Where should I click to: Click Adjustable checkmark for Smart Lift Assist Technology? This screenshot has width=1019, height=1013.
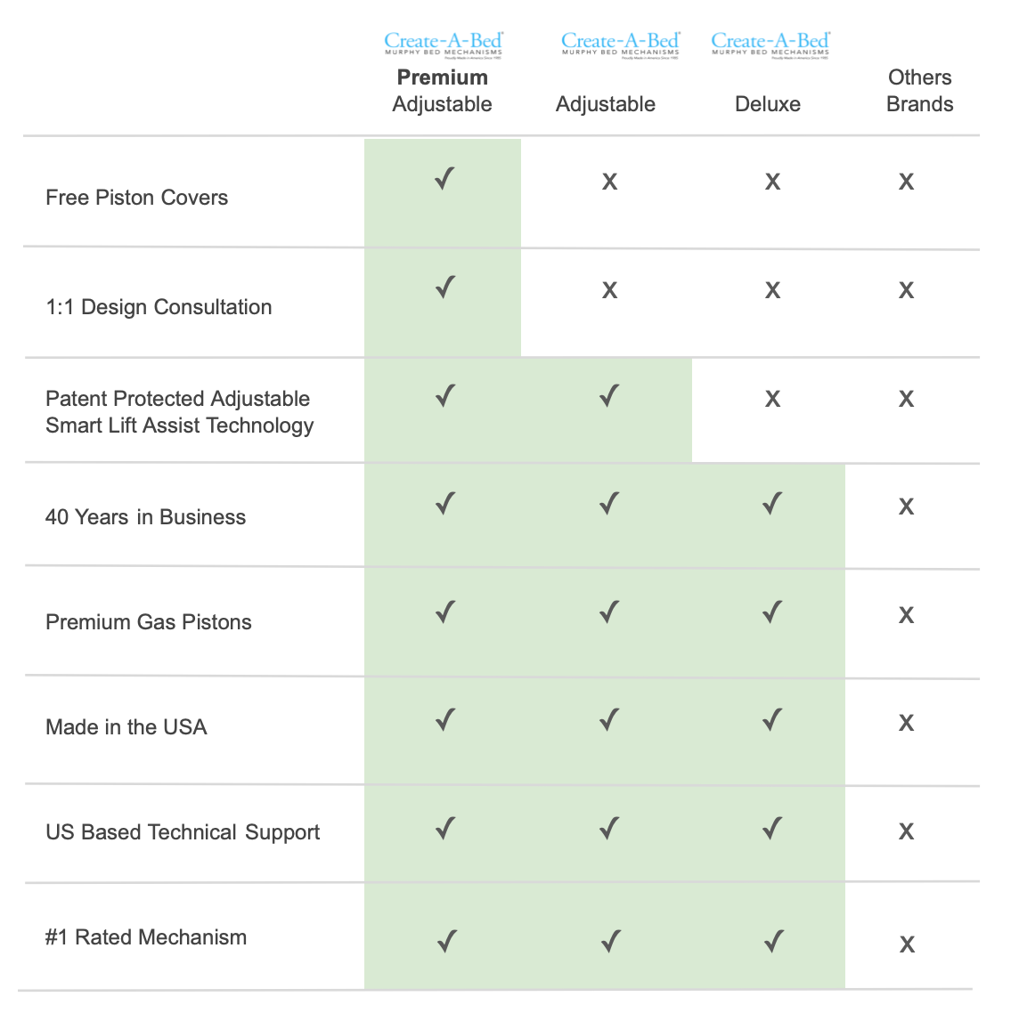(609, 396)
